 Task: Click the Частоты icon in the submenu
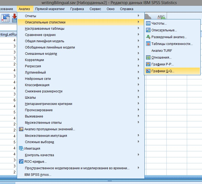148,23
